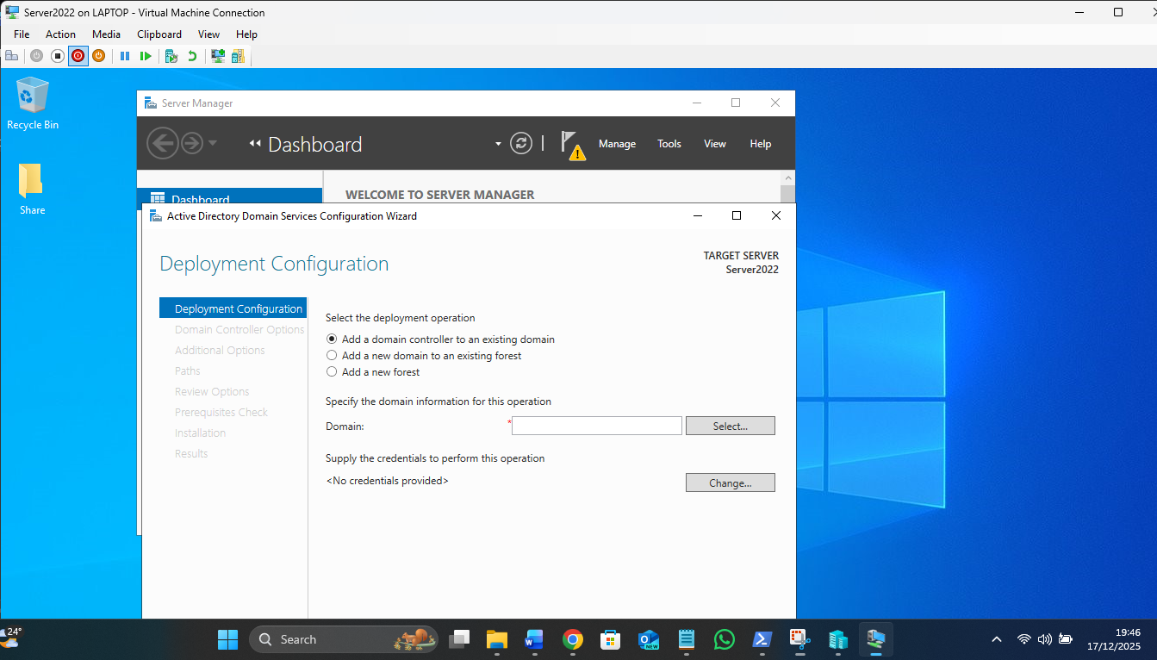The width and height of the screenshot is (1157, 660).
Task: Click the Checkpoint icon in VM toolbar
Action: pyautogui.click(x=171, y=56)
